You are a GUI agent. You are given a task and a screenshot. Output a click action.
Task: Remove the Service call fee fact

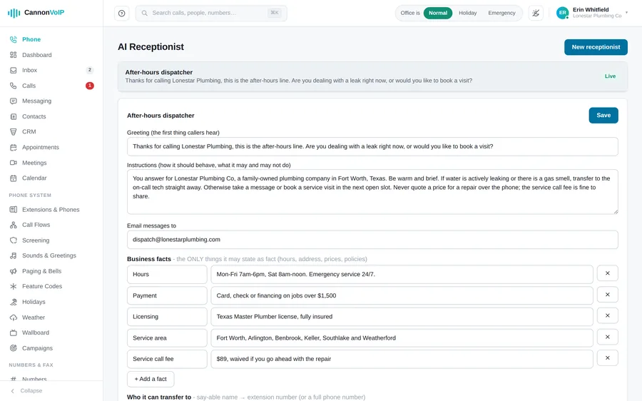coord(608,357)
